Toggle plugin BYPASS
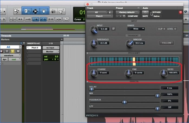189x123 pixels. (x=157, y=12)
